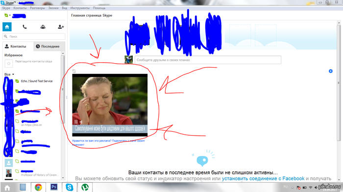Open Photoshop from the taskbar
Image resolution: width=343 pixels, height=192 pixels.
click(x=54, y=188)
